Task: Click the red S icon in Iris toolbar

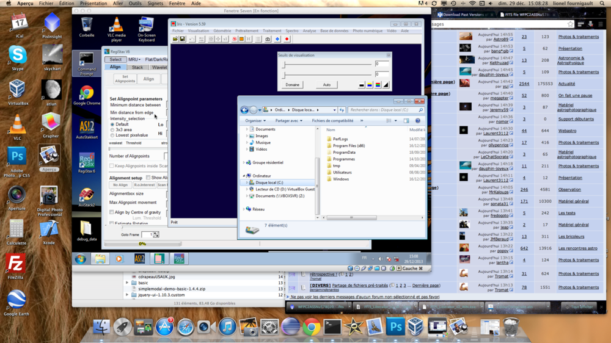Action: click(235, 39)
